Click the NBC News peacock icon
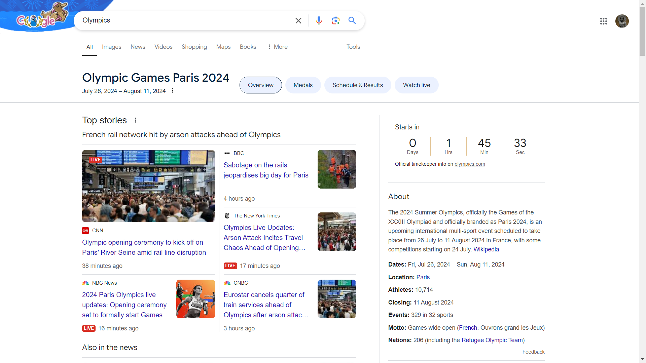The height and width of the screenshot is (363, 646). point(85,283)
